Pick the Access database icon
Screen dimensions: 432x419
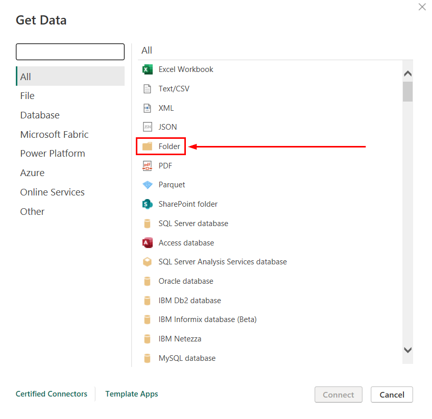coord(148,243)
